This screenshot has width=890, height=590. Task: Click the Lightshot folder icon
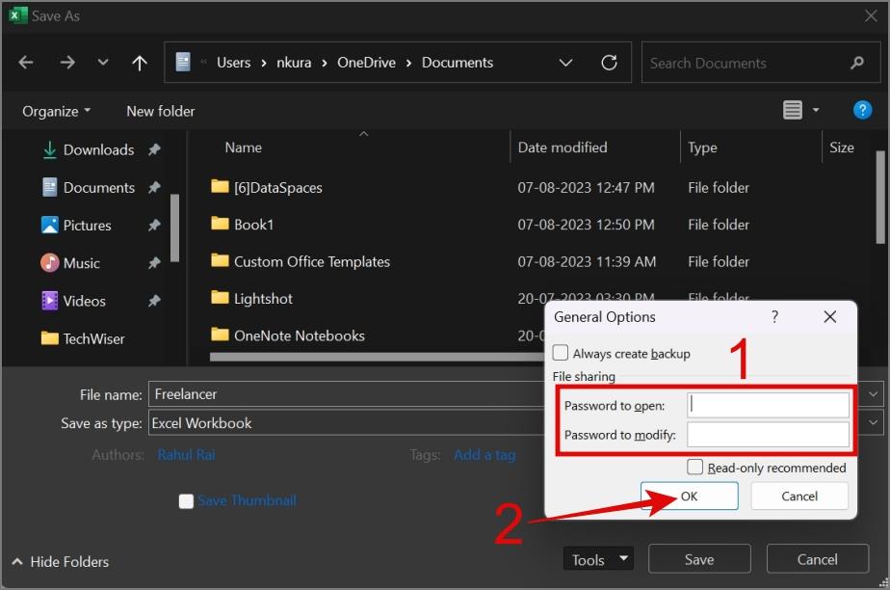point(220,297)
